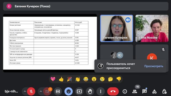Open meeting details info icon
Image resolution: width=171 pixels, height=96 pixels.
pos(125,91)
